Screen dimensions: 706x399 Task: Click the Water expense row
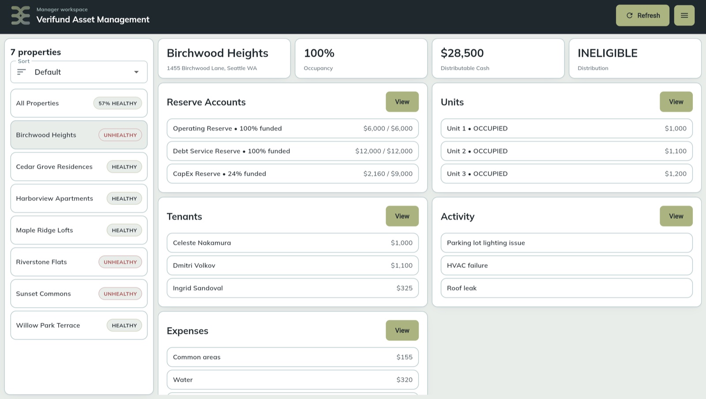293,380
